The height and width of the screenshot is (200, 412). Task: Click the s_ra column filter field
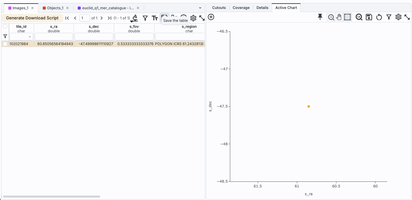54,37
